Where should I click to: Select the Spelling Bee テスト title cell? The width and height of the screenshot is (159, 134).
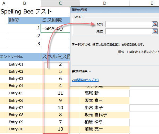pos(26,12)
